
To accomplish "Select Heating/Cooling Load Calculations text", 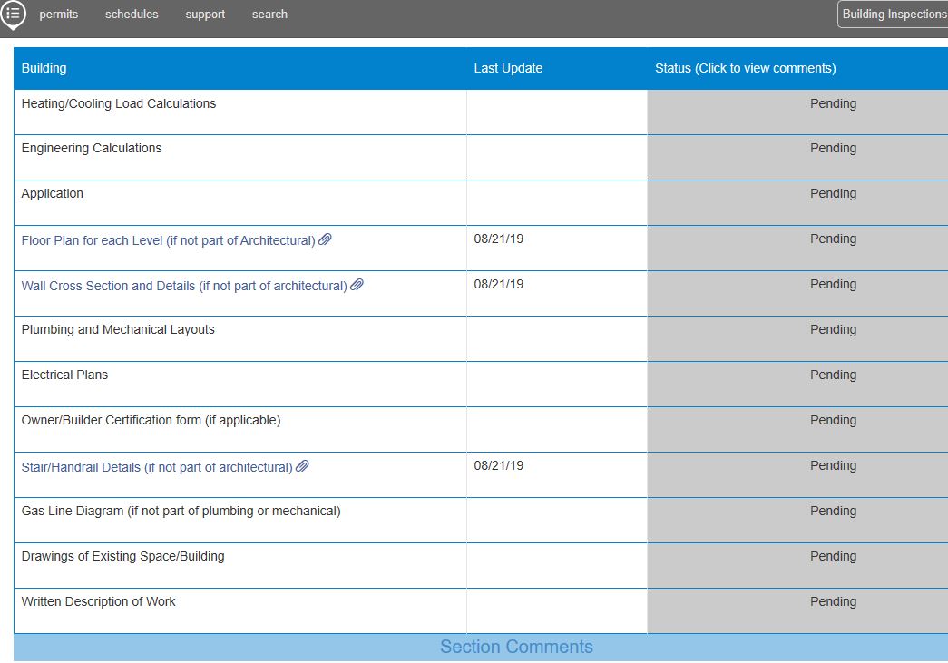I will [119, 103].
